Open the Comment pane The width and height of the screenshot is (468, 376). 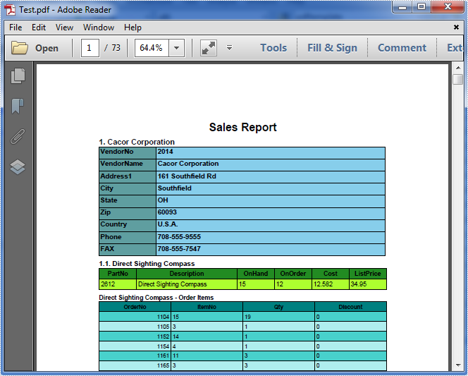pyautogui.click(x=402, y=48)
